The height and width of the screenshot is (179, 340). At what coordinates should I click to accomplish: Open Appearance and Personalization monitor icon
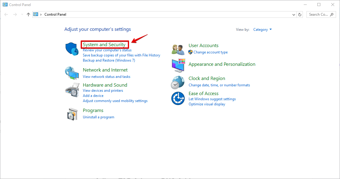pyautogui.click(x=178, y=65)
